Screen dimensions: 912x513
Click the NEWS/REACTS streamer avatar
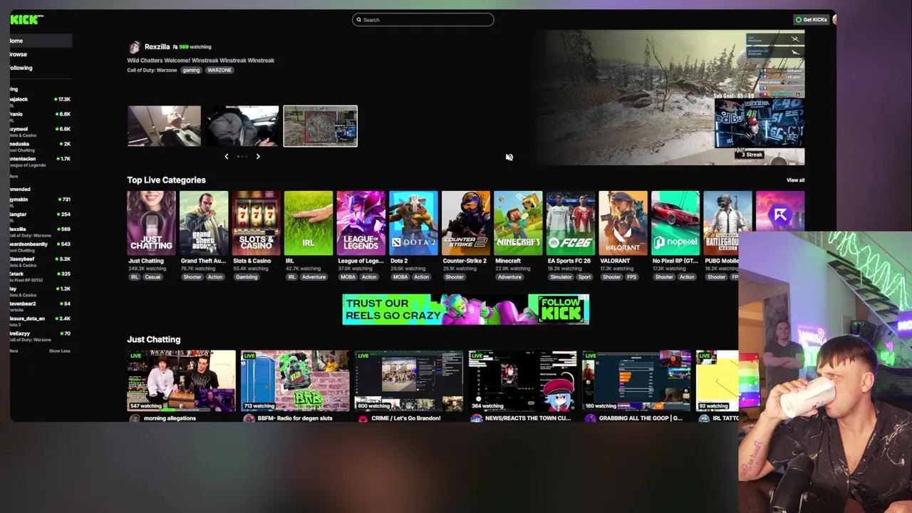click(x=476, y=418)
